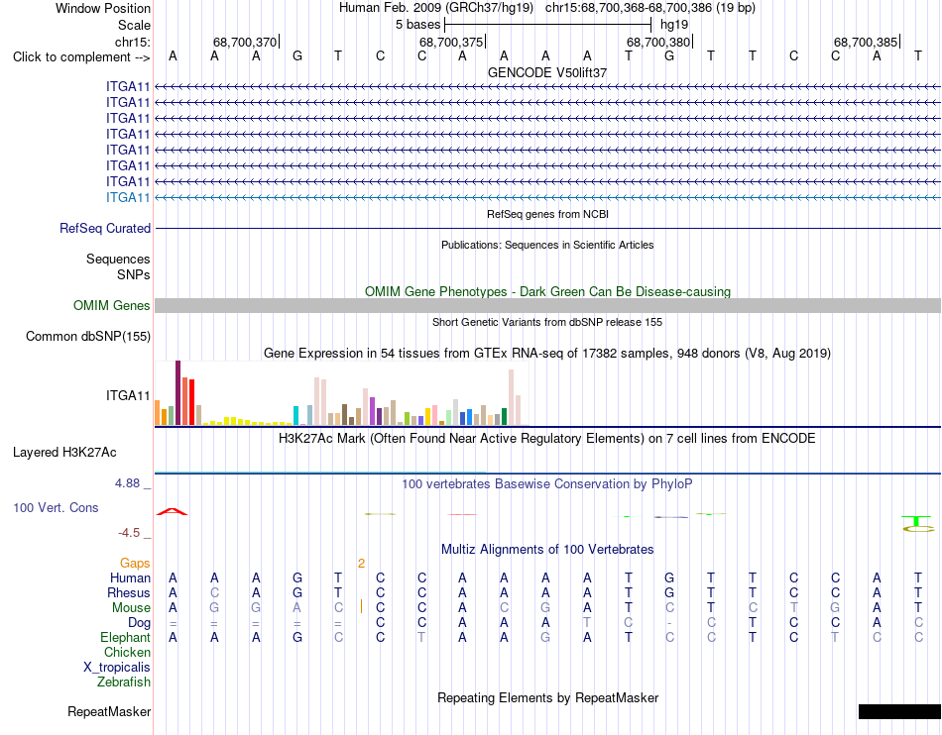
Task: Open the GTEx Gene Expression track title
Action: click(x=547, y=354)
